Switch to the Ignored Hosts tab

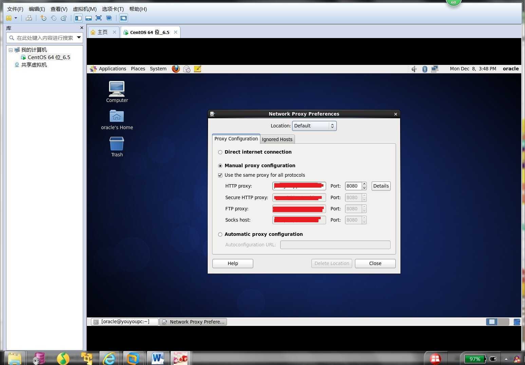point(277,139)
